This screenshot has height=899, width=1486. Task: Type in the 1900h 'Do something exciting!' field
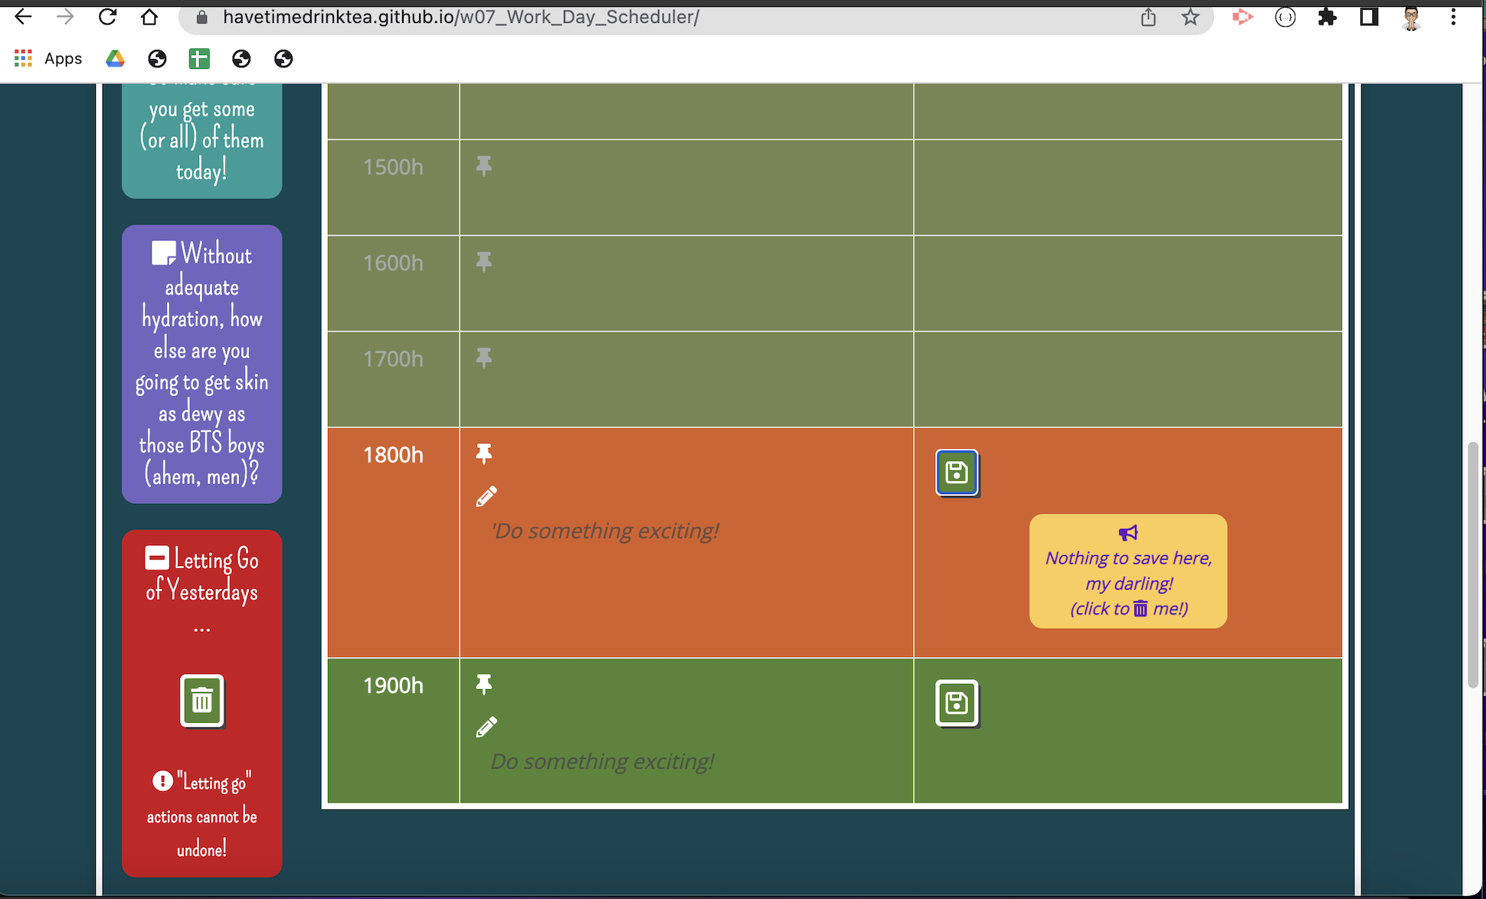[x=602, y=761]
